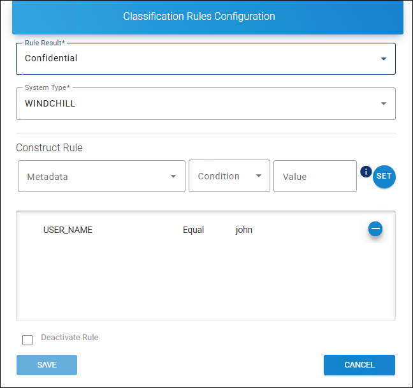The image size is (413, 388).
Task: Cancel the rules configuration dialog
Action: click(x=359, y=365)
